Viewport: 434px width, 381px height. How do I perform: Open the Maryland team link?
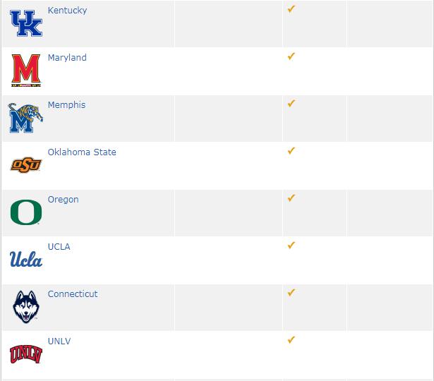point(67,58)
